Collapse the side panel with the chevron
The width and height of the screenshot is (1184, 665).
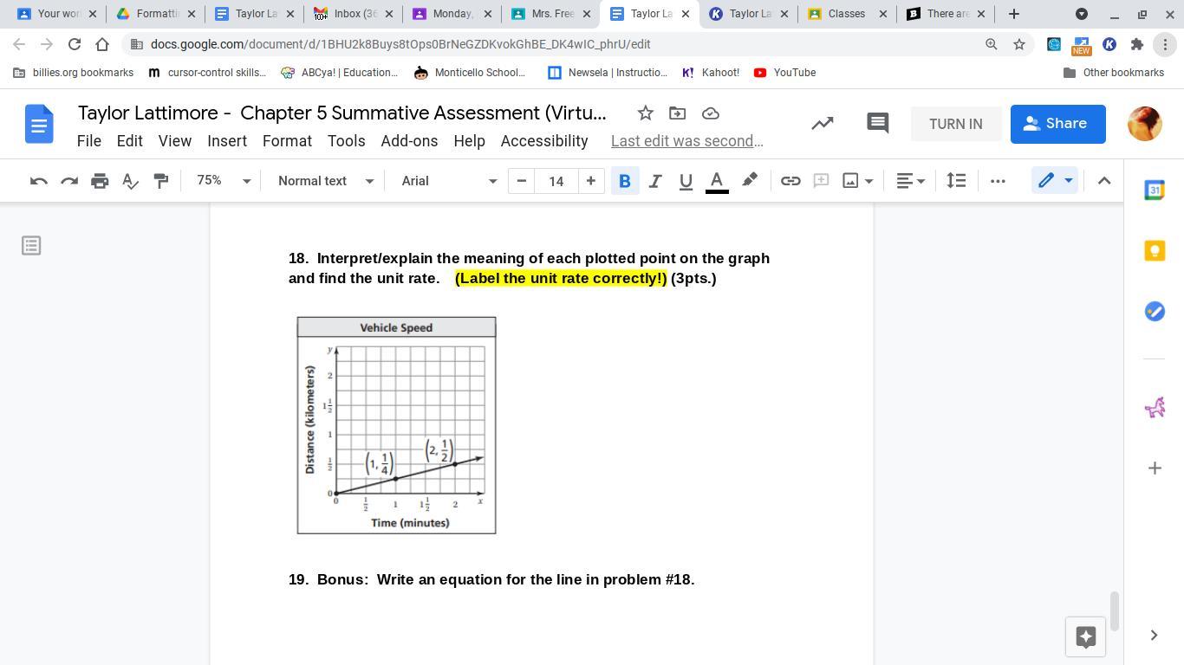1154,636
